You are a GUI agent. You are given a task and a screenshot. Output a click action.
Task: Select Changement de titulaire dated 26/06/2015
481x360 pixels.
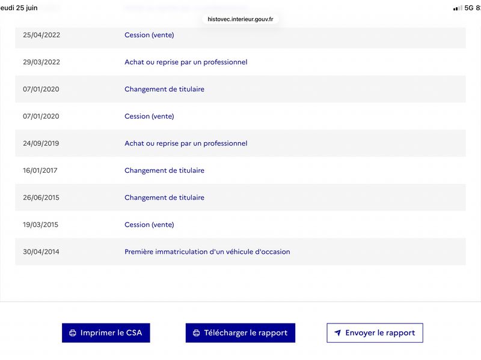(x=164, y=197)
